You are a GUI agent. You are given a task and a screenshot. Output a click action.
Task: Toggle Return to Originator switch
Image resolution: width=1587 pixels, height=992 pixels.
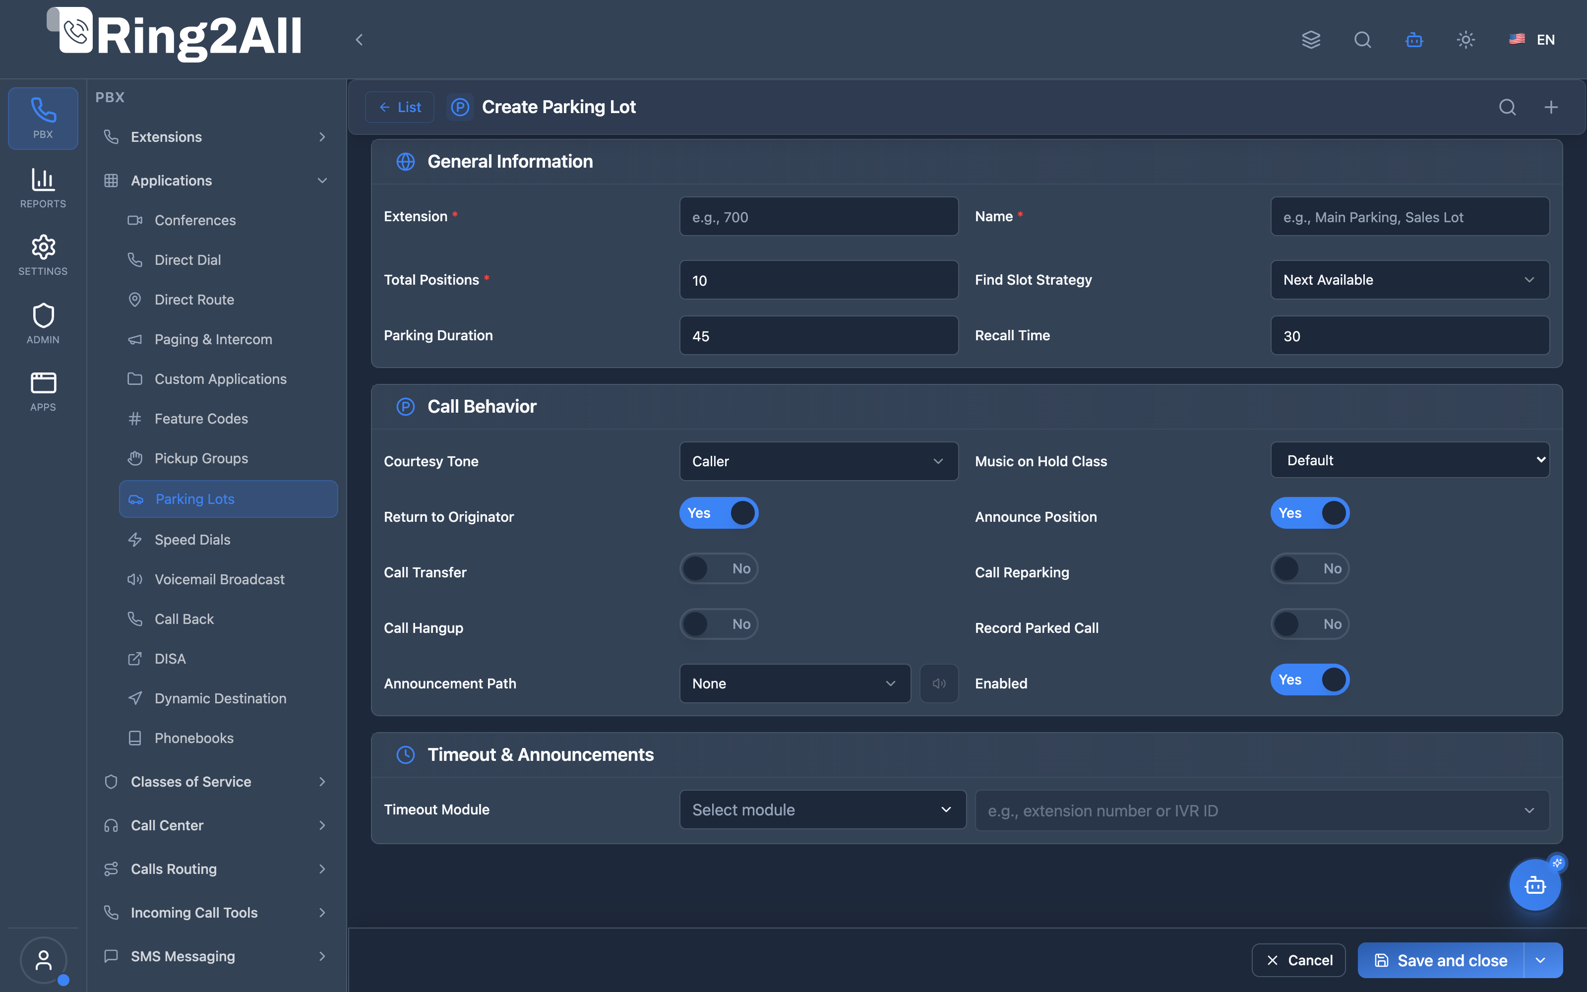[719, 513]
